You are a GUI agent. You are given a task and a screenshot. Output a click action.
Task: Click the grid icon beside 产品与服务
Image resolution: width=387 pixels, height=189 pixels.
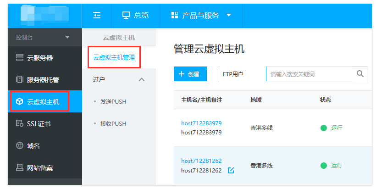click(x=175, y=15)
